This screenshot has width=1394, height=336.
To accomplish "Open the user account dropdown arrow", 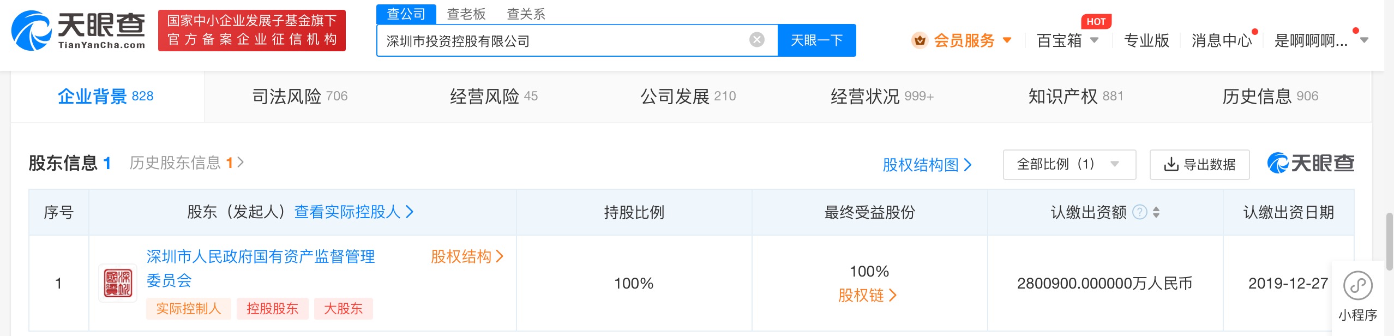I will [x=1365, y=40].
